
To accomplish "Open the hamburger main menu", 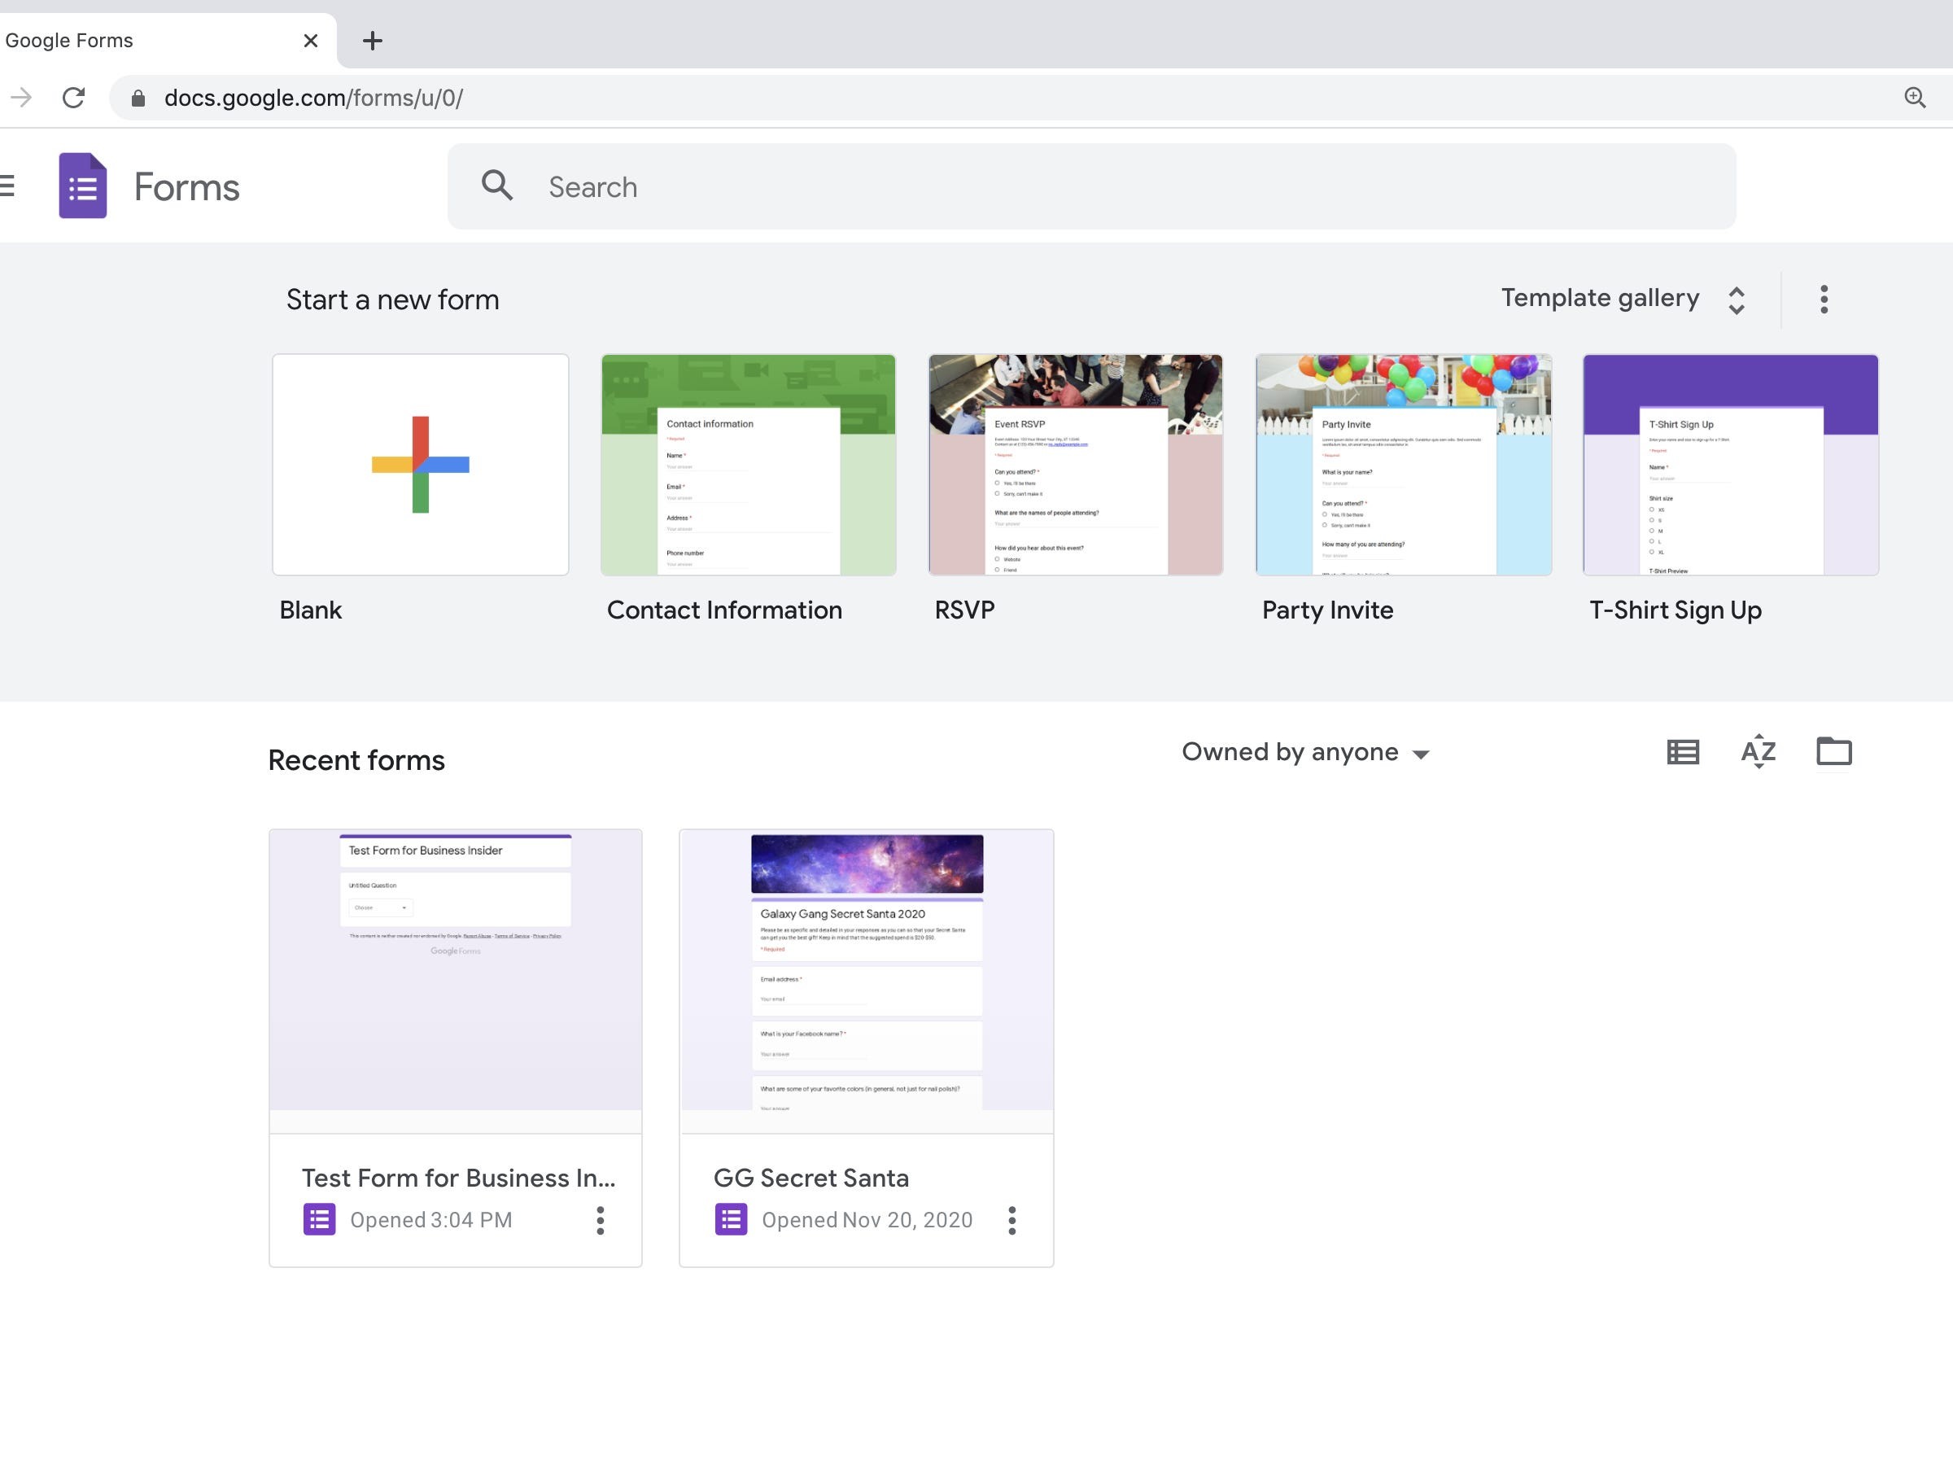I will [7, 186].
